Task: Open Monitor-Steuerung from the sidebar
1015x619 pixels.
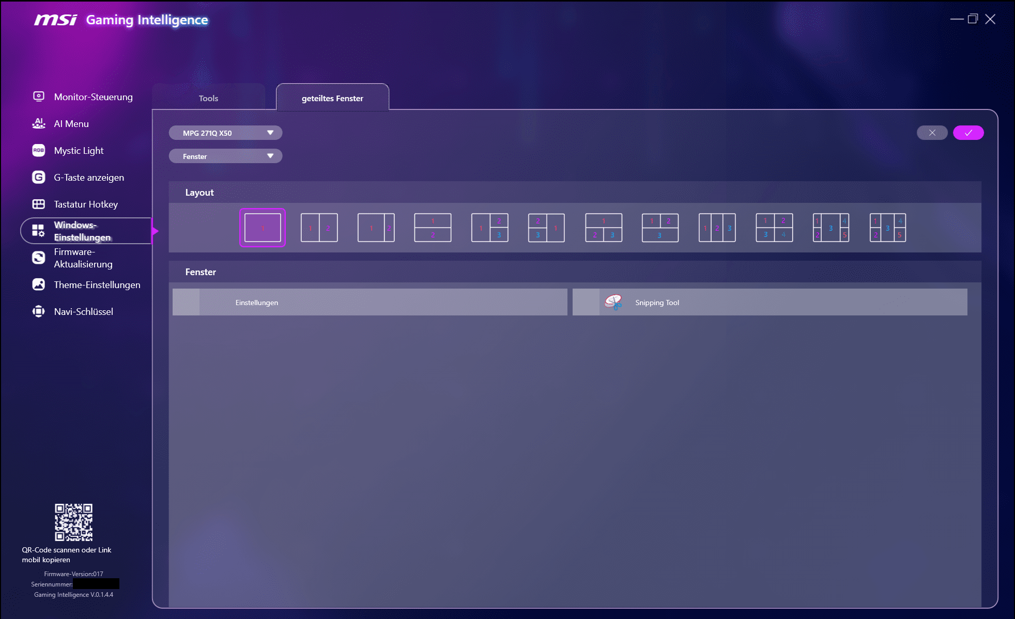Action: click(x=93, y=97)
